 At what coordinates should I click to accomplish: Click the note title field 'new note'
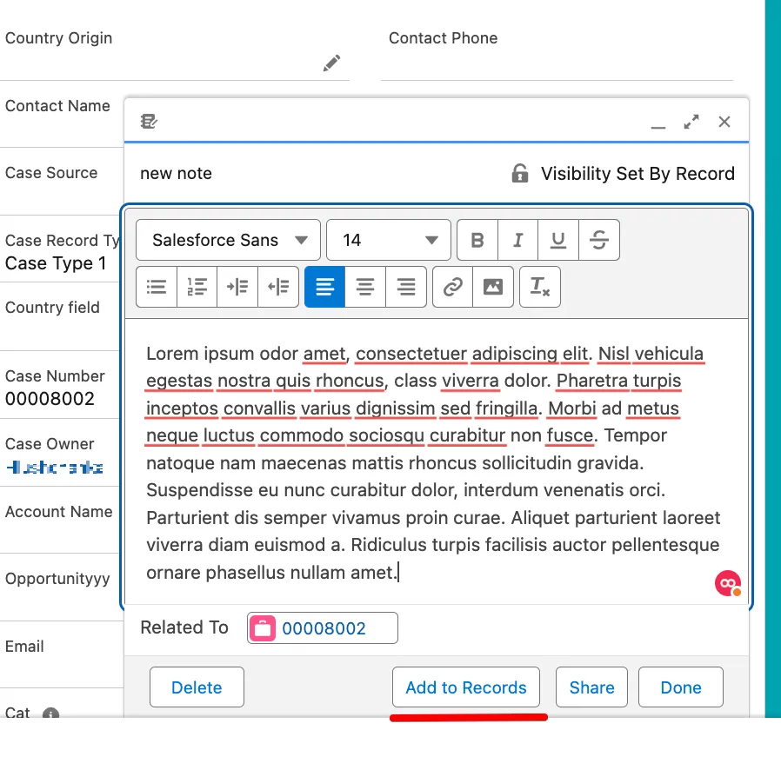[176, 174]
